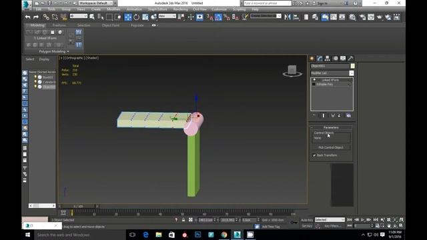Click the Align tool icon
This screenshot has height=240, width=427.
click(296, 17)
